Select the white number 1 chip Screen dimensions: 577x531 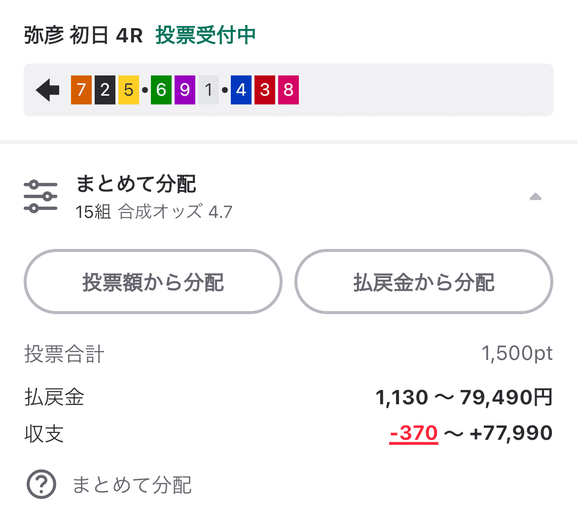(x=208, y=90)
